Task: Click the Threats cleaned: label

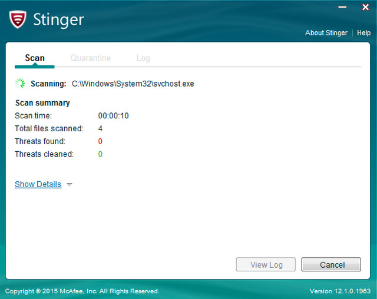Action: pyautogui.click(x=44, y=154)
